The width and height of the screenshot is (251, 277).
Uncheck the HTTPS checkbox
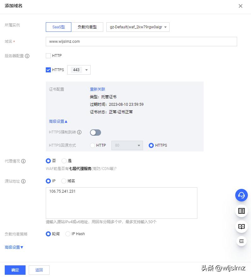pyautogui.click(x=48, y=70)
